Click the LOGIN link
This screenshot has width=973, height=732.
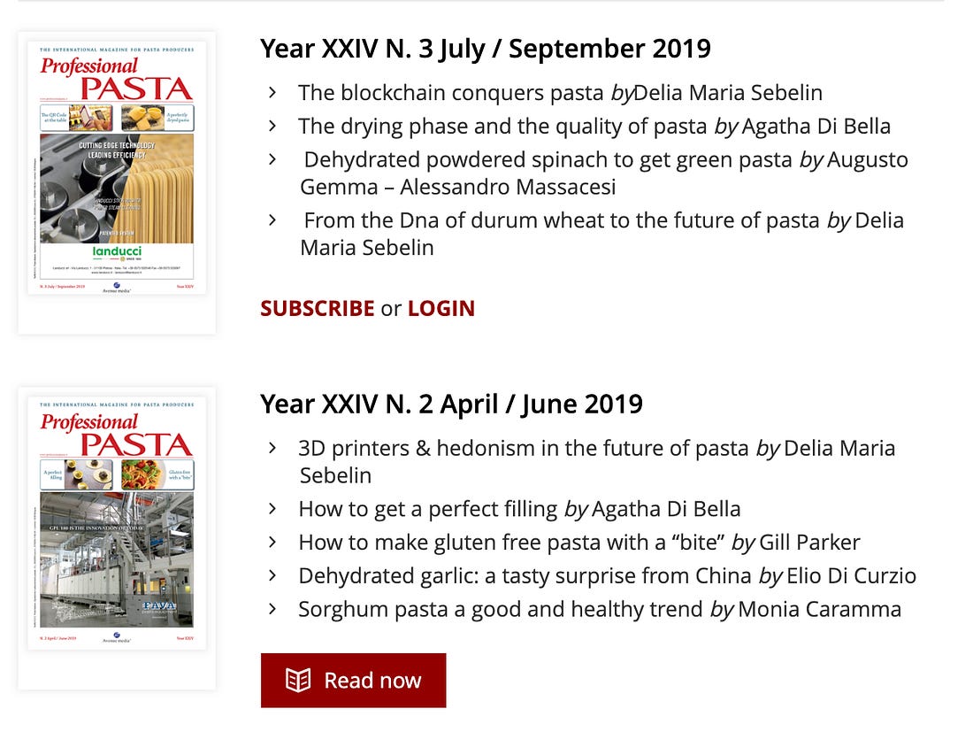coord(441,309)
